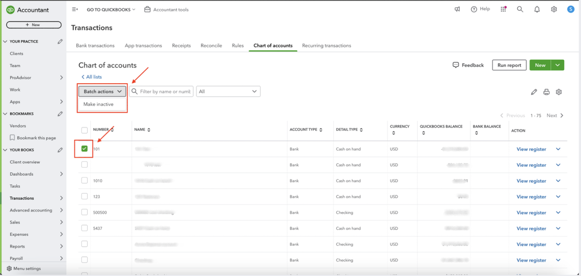Image resolution: width=581 pixels, height=276 pixels.
Task: Uncheck the checkbox for account 101
Action: click(85, 149)
